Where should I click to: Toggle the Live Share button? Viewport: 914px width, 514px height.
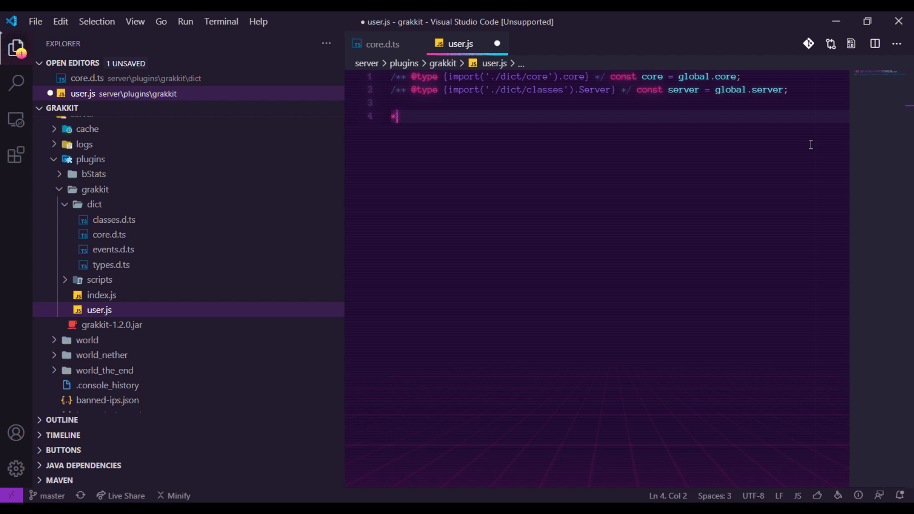click(121, 495)
